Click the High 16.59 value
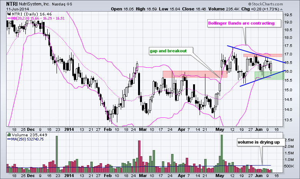Screen dimensions: 300x179 point(146,9)
